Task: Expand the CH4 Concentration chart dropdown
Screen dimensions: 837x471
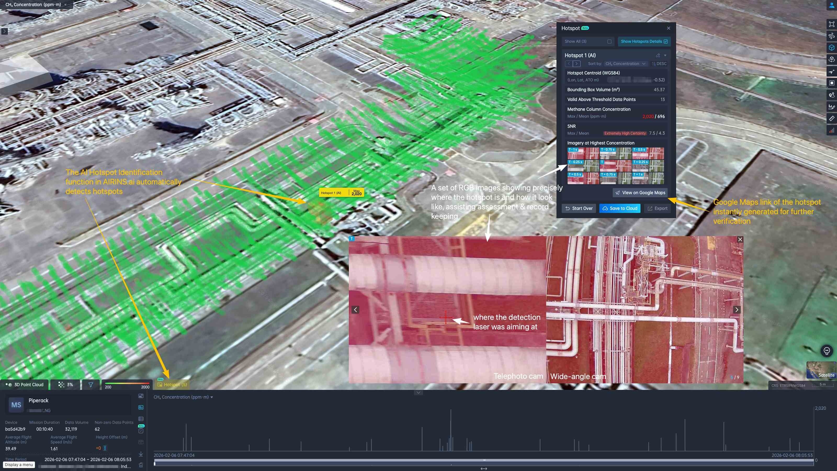Action: point(212,397)
